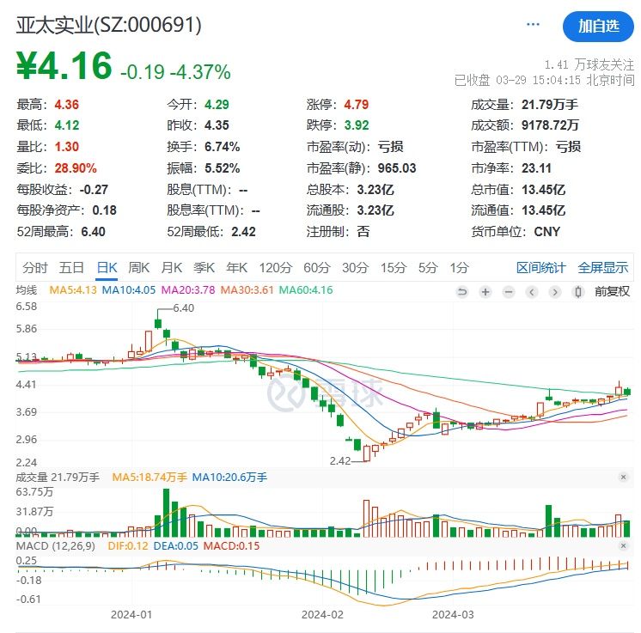Select the 年K chart tab
This screenshot has width=641, height=633.
pyautogui.click(x=236, y=268)
